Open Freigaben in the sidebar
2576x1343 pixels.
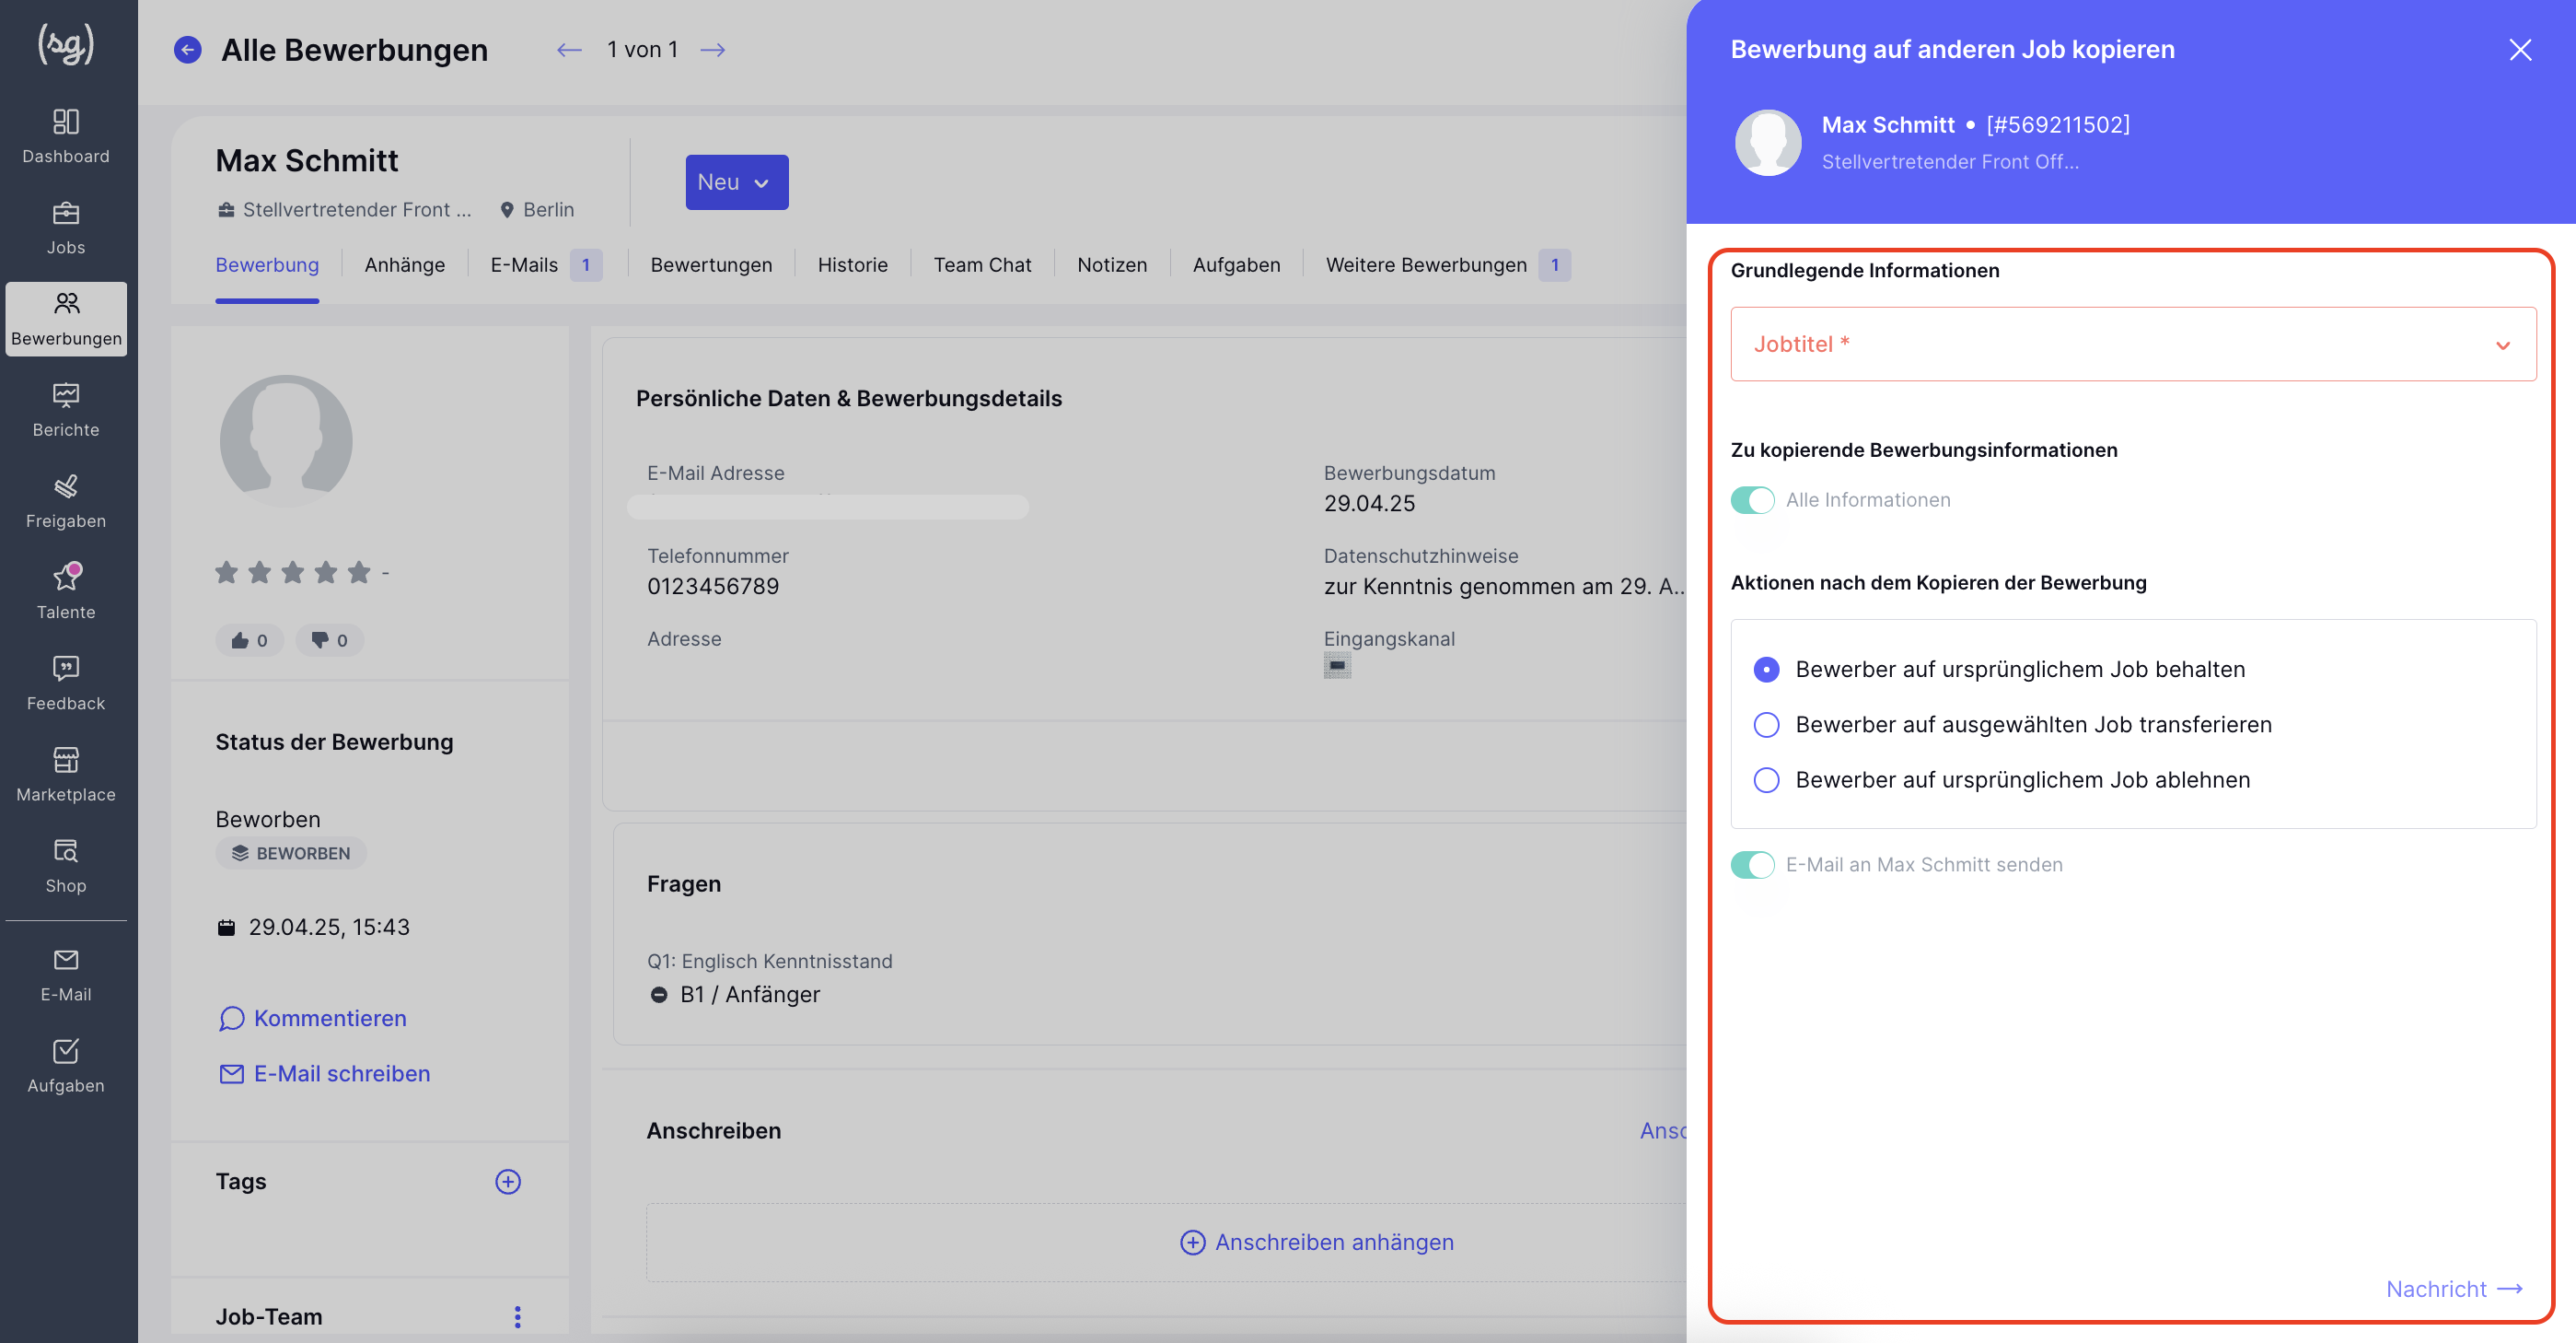click(66, 501)
